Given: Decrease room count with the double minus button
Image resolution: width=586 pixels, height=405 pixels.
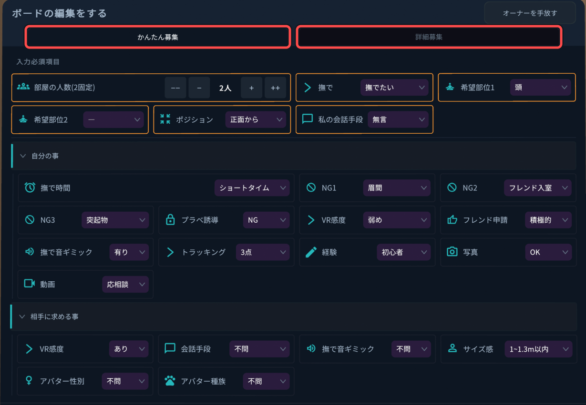Looking at the screenshot, I should point(175,88).
